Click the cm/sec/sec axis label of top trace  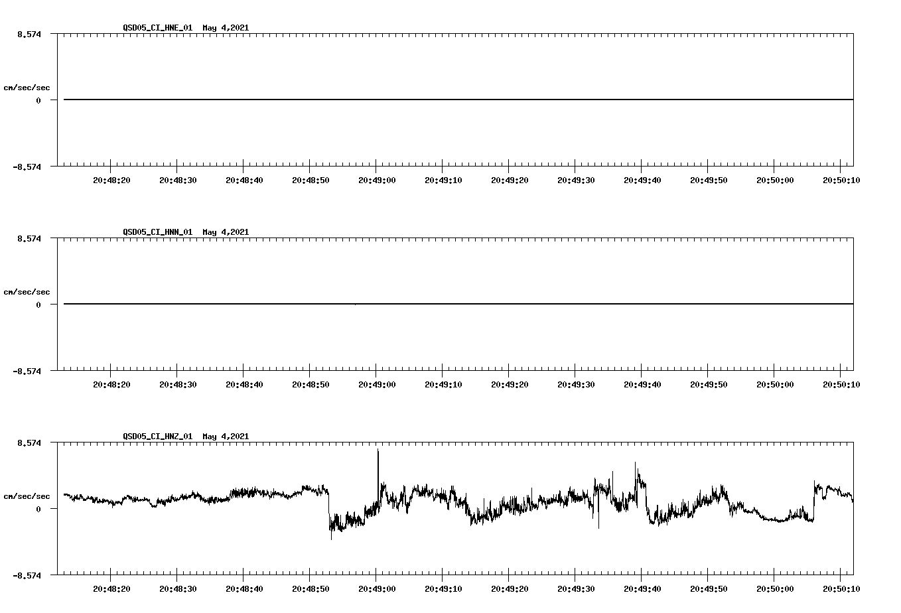27,87
